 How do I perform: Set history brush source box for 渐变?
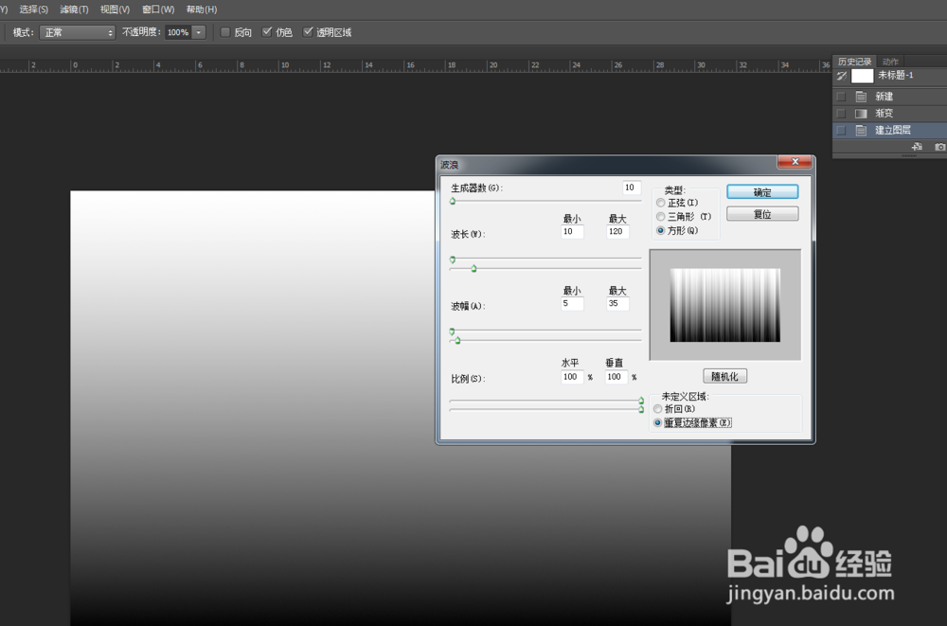841,114
